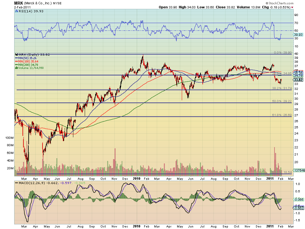Select the '2-Feb-2011' date label
The image size is (305, 229).
[x=22, y=7]
